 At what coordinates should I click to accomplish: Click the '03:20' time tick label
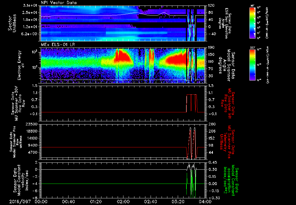[177, 202]
